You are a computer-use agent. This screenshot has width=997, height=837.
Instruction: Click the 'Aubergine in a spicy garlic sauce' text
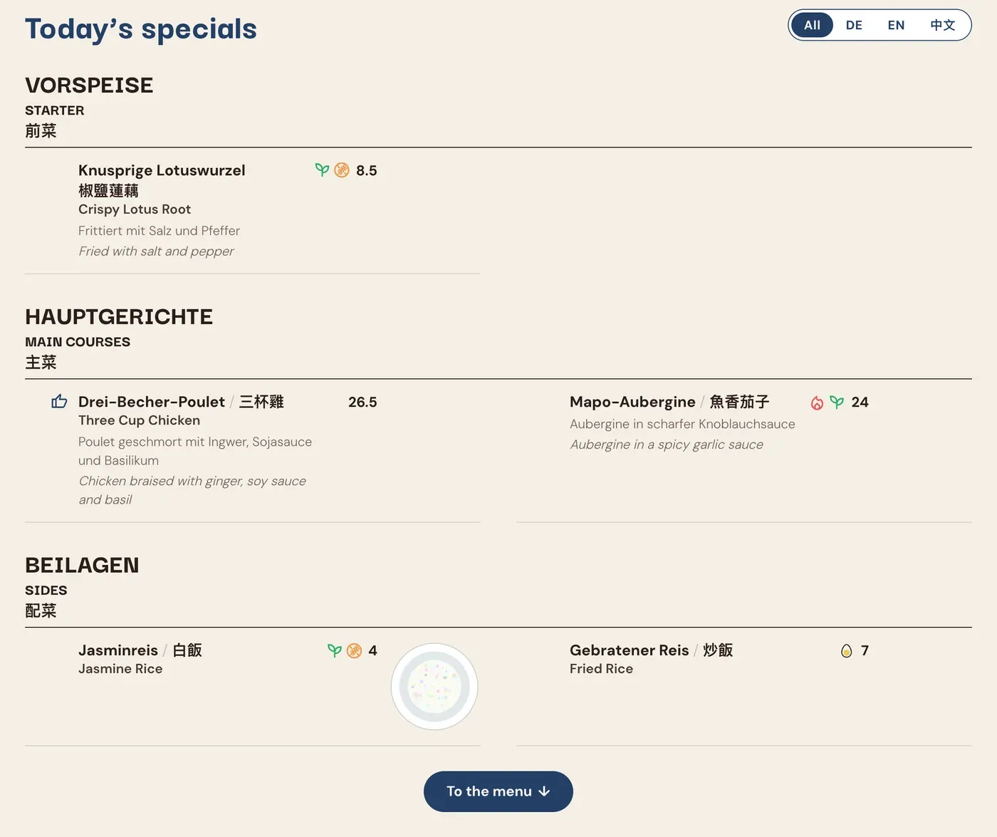[667, 445]
